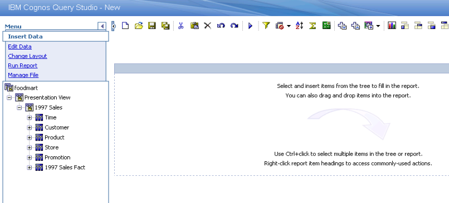The width and height of the screenshot is (449, 203).
Task: Expand the Time query subject
Action: click(29, 117)
